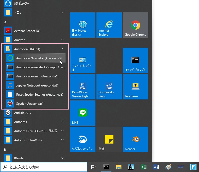The width and height of the screenshot is (199, 172).
Task: Open the blender tile
Action: [136, 139]
